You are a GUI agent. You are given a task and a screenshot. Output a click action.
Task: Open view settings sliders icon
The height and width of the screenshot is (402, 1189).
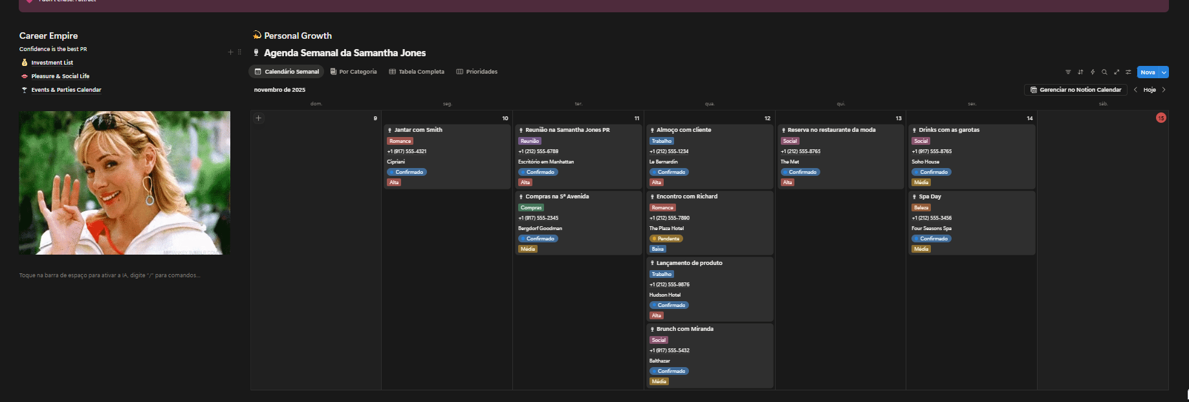click(x=1128, y=72)
